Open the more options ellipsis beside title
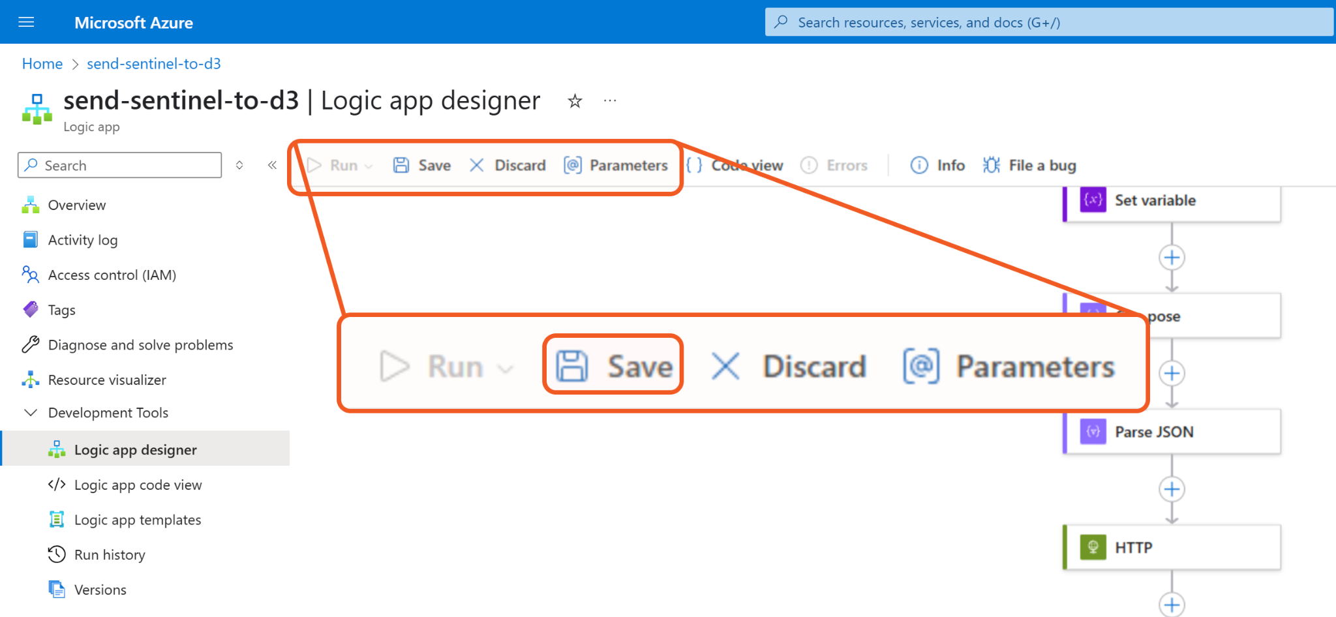The image size is (1336, 617). tap(610, 101)
